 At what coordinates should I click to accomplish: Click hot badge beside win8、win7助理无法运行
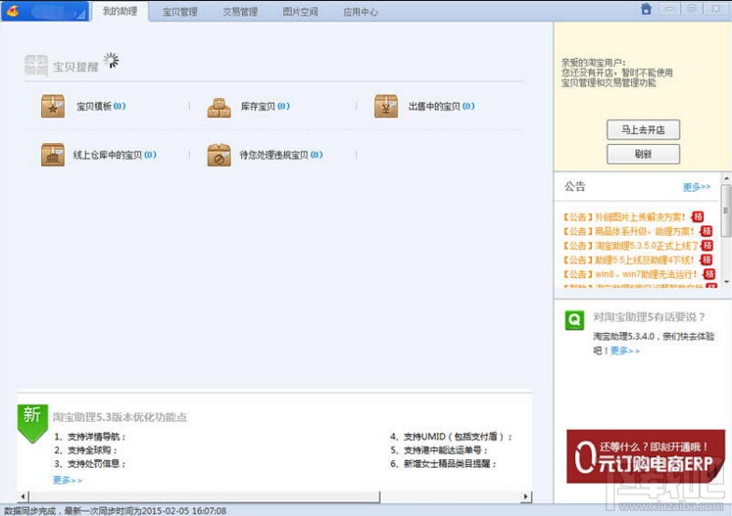709,274
